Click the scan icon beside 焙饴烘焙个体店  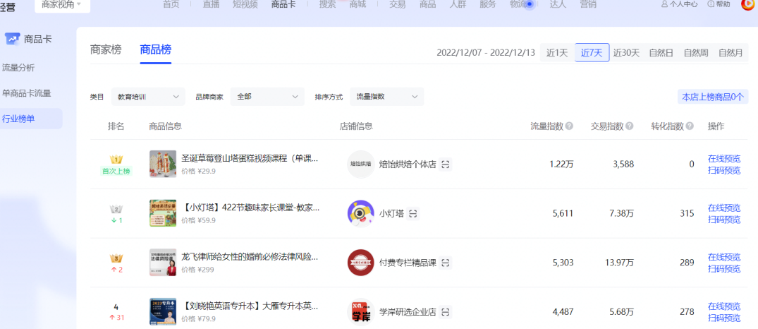(446, 164)
